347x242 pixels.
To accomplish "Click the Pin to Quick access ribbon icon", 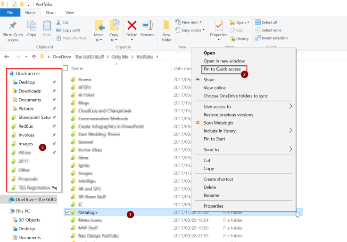I will click(x=13, y=26).
